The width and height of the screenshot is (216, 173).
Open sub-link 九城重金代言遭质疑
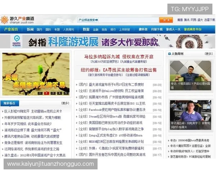click(134, 62)
